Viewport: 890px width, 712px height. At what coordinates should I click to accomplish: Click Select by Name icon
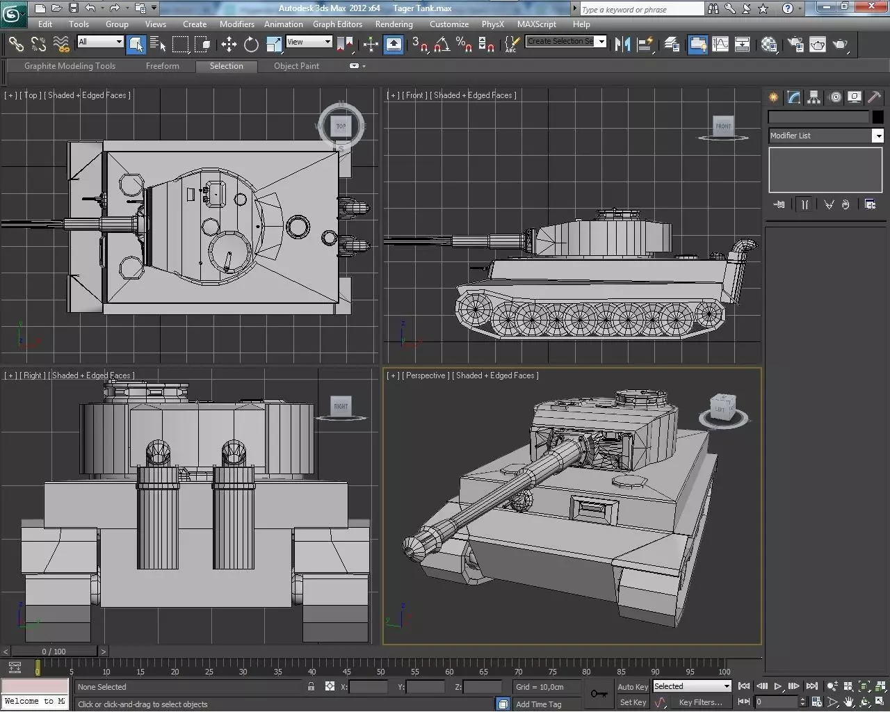pos(158,44)
